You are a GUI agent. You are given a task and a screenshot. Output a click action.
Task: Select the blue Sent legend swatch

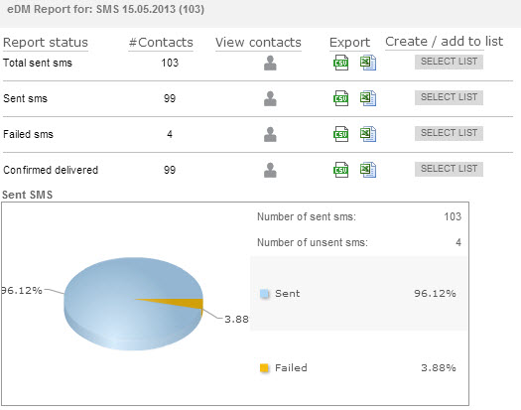tap(264, 294)
